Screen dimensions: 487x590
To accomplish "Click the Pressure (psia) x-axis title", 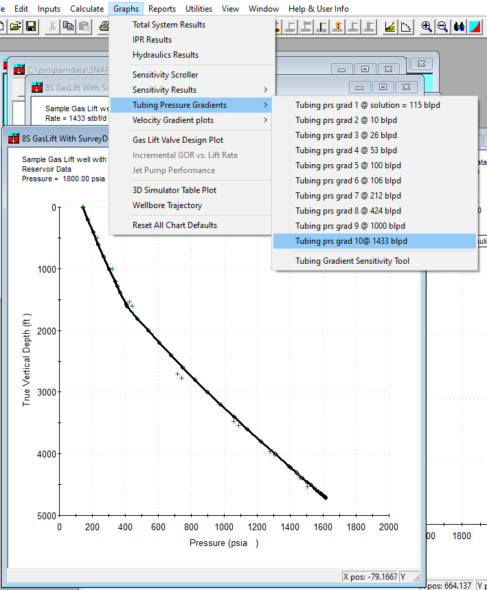I will point(223,543).
